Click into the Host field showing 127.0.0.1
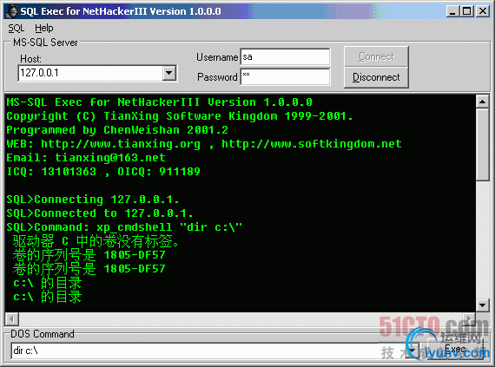Viewport: 495px width, 367px height. tap(90, 73)
